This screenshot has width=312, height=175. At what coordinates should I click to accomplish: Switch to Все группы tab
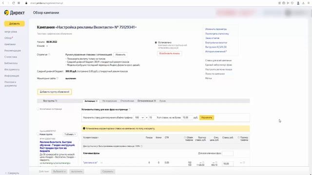pos(50,101)
